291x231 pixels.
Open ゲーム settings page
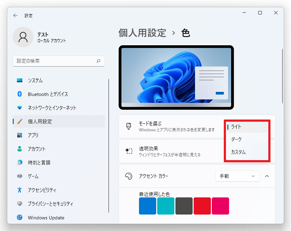point(59,176)
